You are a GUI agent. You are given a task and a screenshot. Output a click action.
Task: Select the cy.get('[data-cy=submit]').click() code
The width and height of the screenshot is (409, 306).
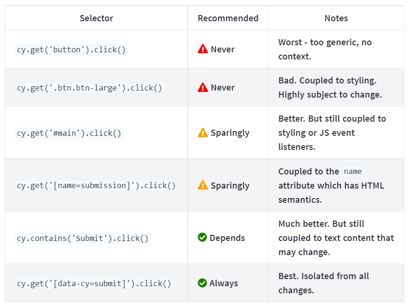tap(94, 283)
